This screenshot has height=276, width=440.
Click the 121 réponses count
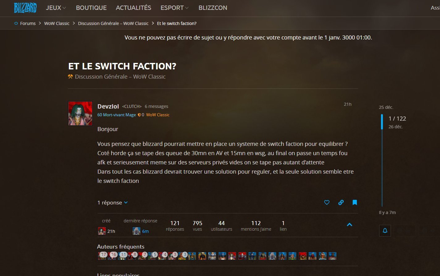click(x=175, y=226)
